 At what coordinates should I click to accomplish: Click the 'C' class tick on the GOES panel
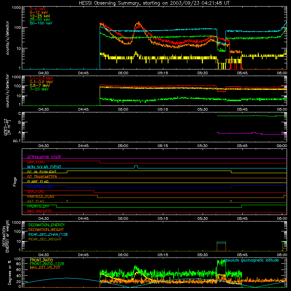(20, 113)
